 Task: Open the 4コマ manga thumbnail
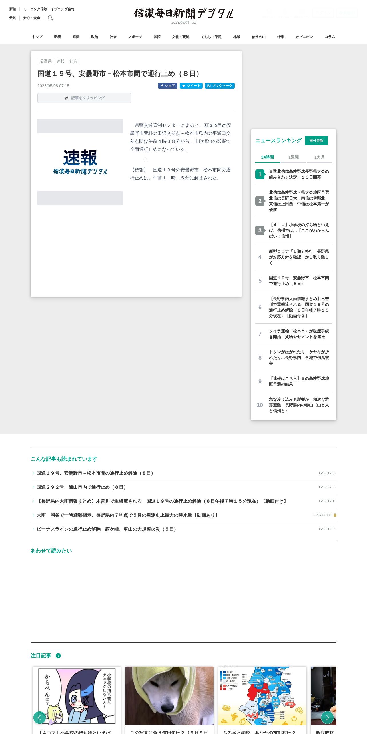77,696
